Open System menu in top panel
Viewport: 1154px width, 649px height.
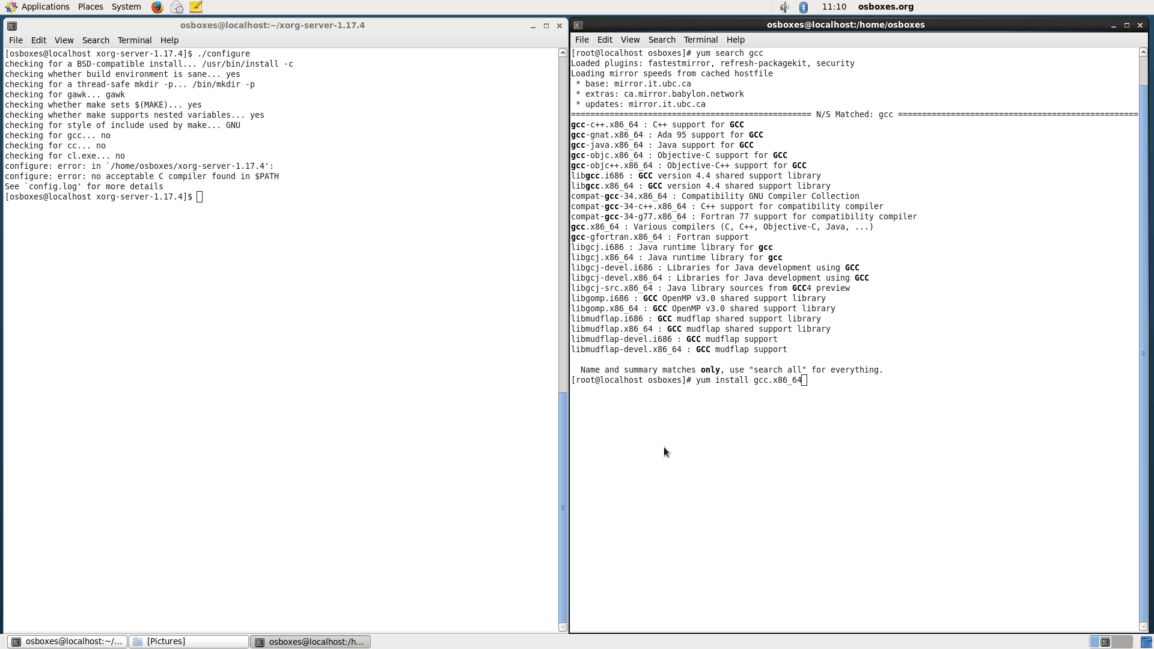126,7
